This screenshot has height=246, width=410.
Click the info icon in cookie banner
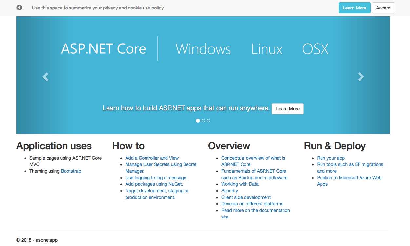click(x=19, y=8)
